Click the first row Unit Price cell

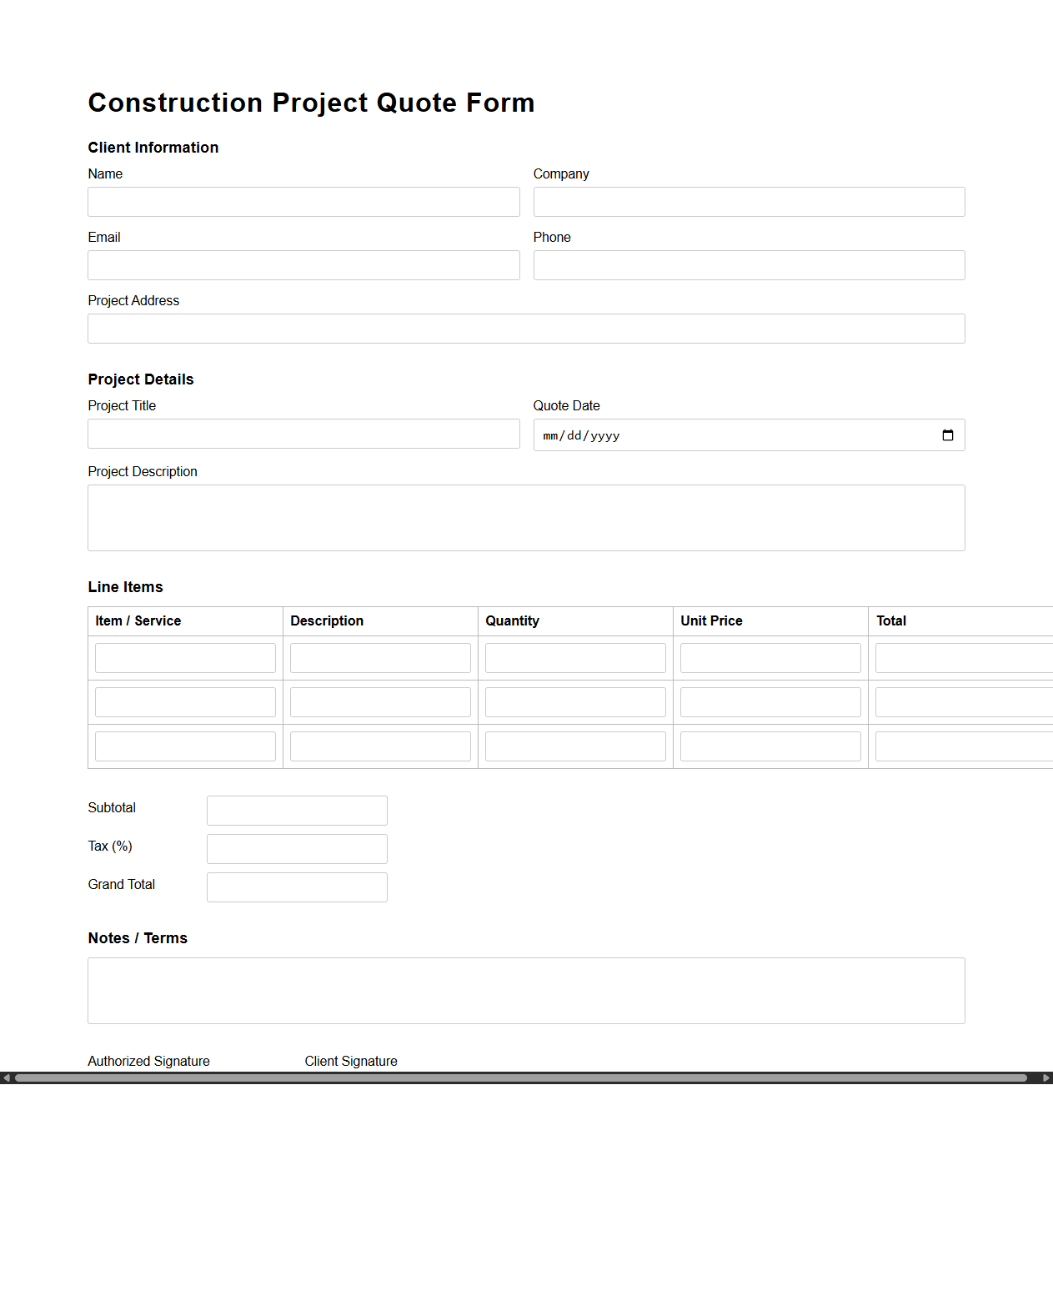(770, 657)
